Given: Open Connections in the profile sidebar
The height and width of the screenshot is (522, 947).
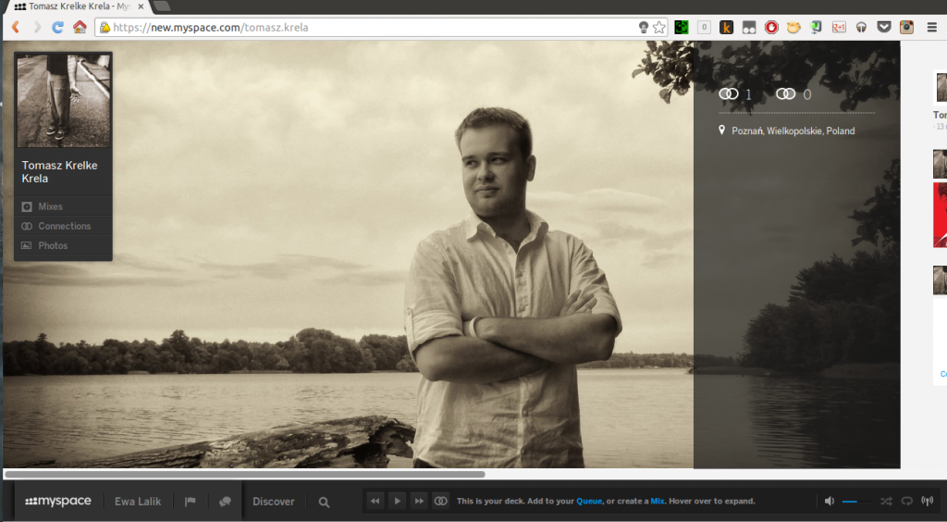Looking at the screenshot, I should click(x=63, y=226).
